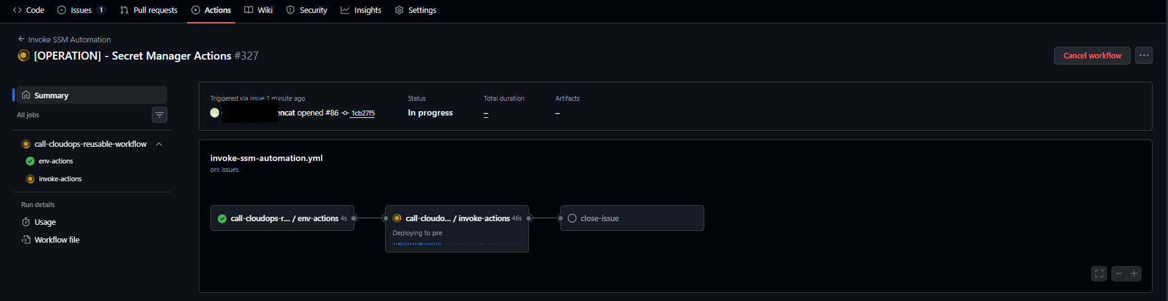1168x301 pixels.
Task: Open the Security tab shield icon
Action: [290, 10]
